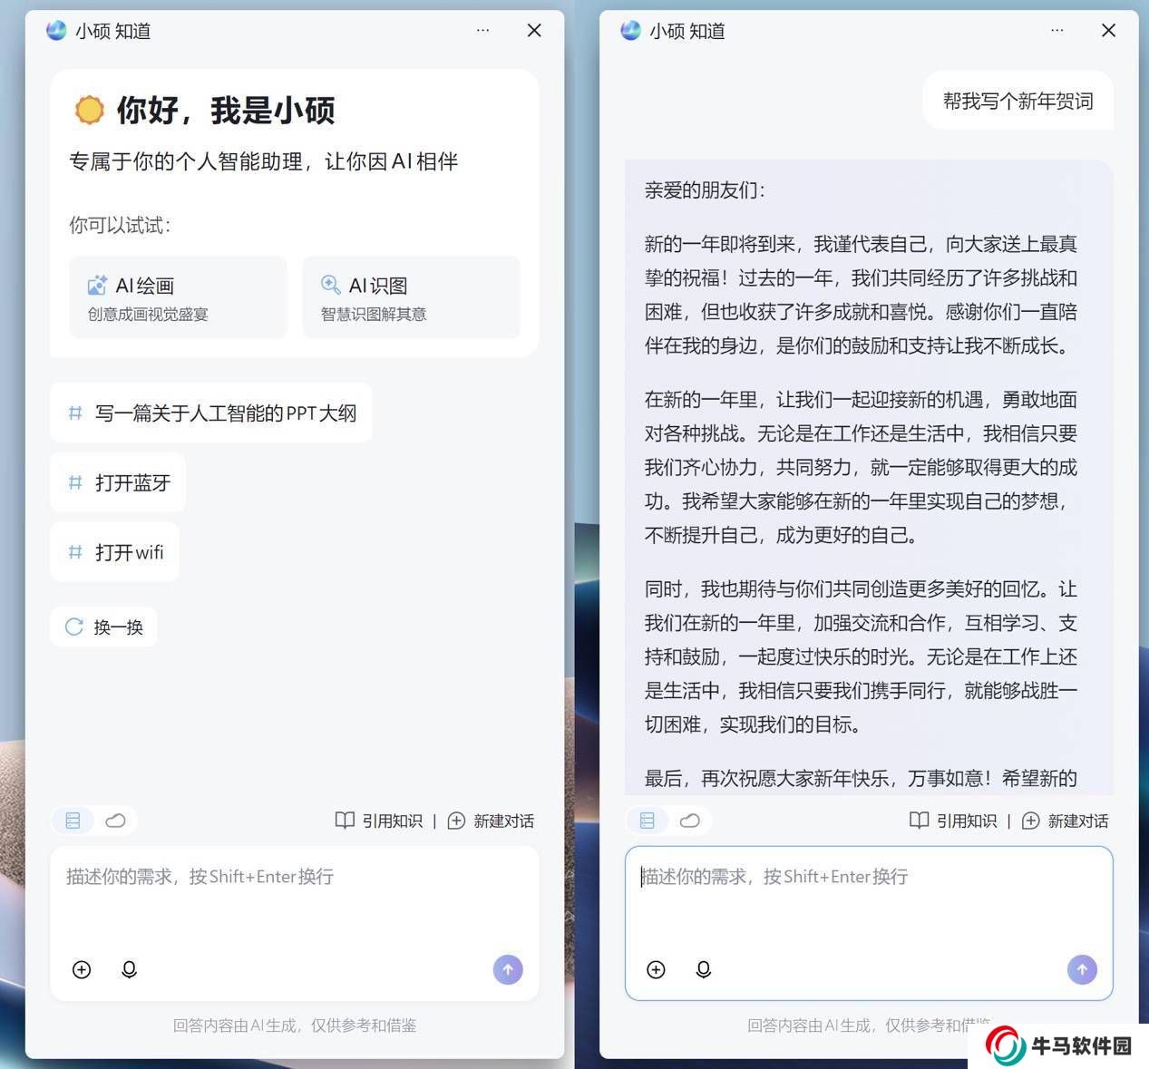Click the plus attachment icon in right input box
The height and width of the screenshot is (1069, 1149).
[x=656, y=970]
